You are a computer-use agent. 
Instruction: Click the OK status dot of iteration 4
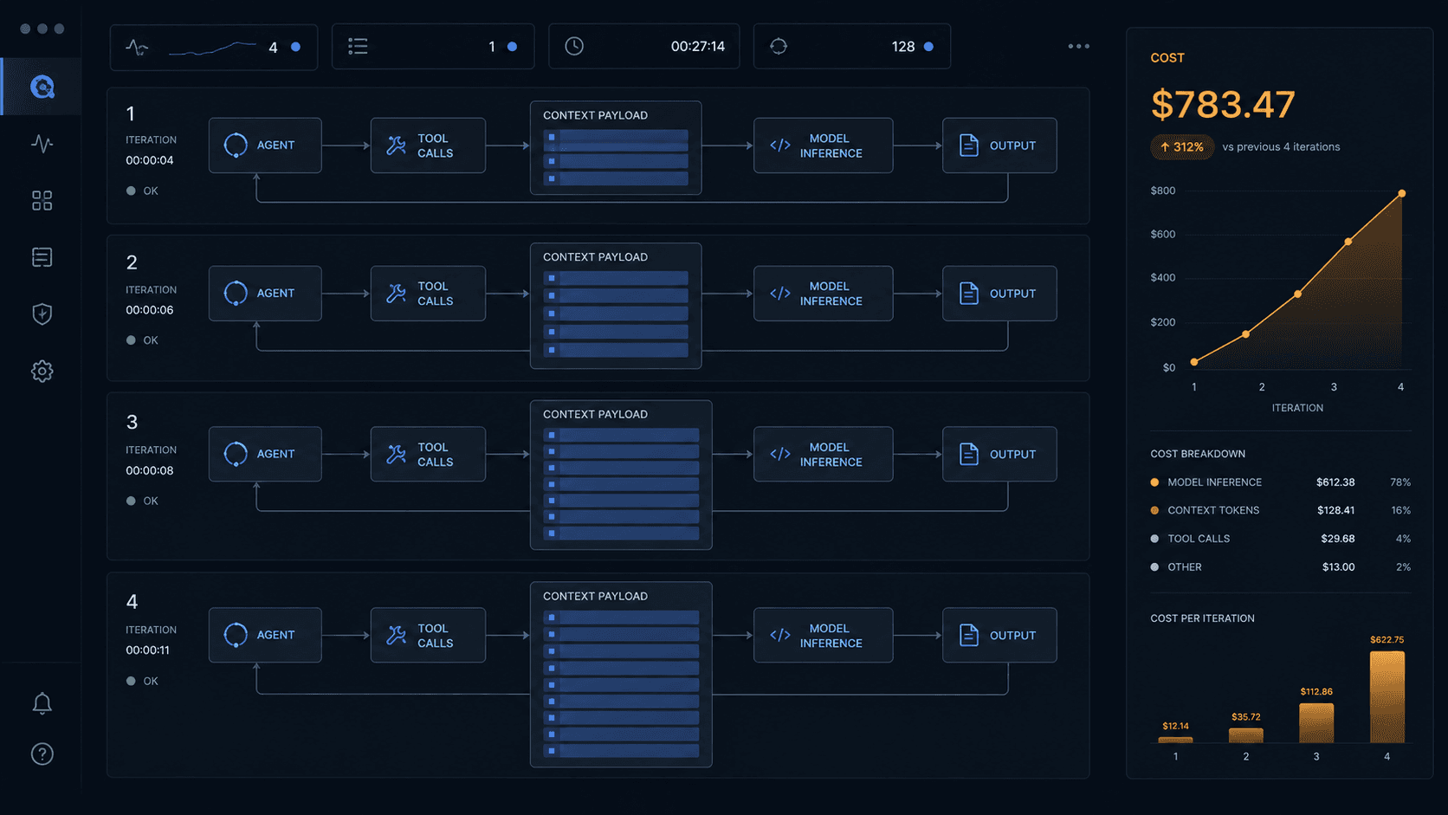[131, 681]
